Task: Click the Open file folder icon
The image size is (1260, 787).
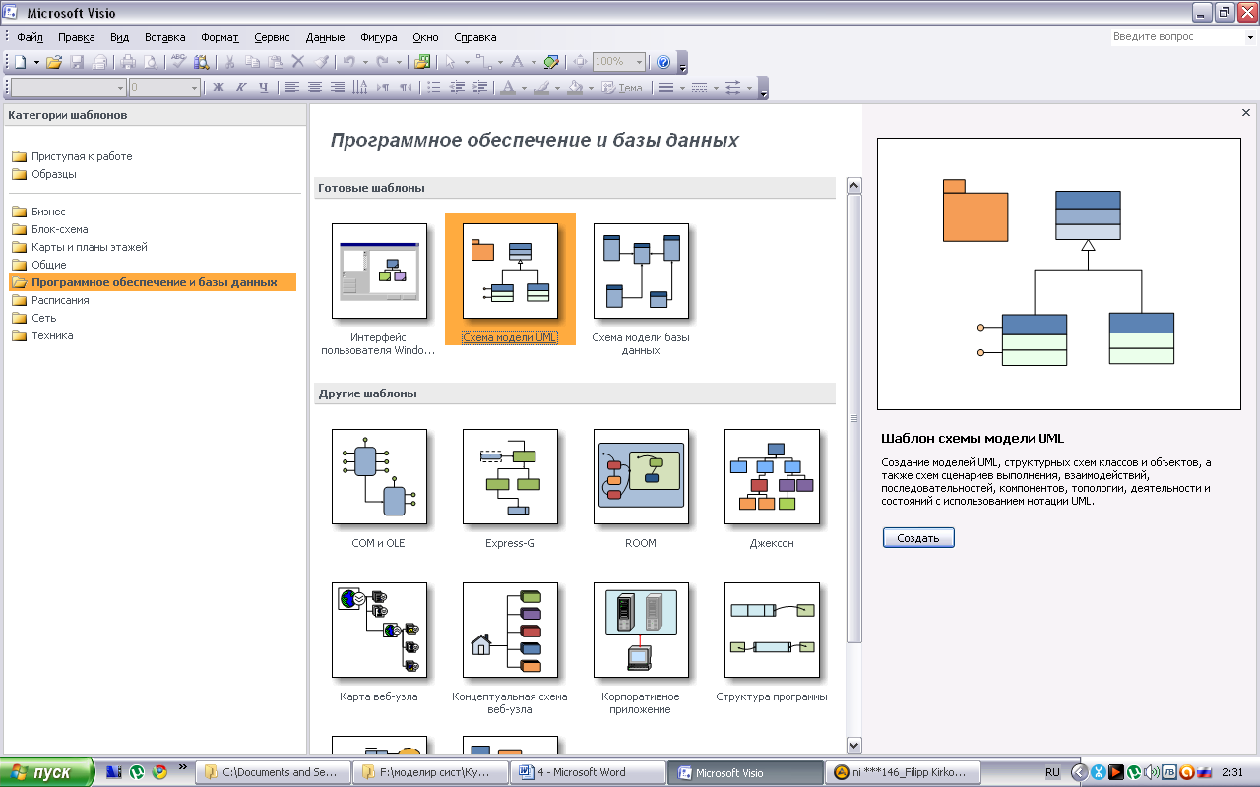Action: 54,62
